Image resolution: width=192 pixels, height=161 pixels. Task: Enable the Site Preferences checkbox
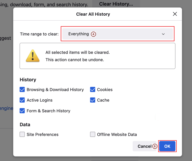pos(22,134)
